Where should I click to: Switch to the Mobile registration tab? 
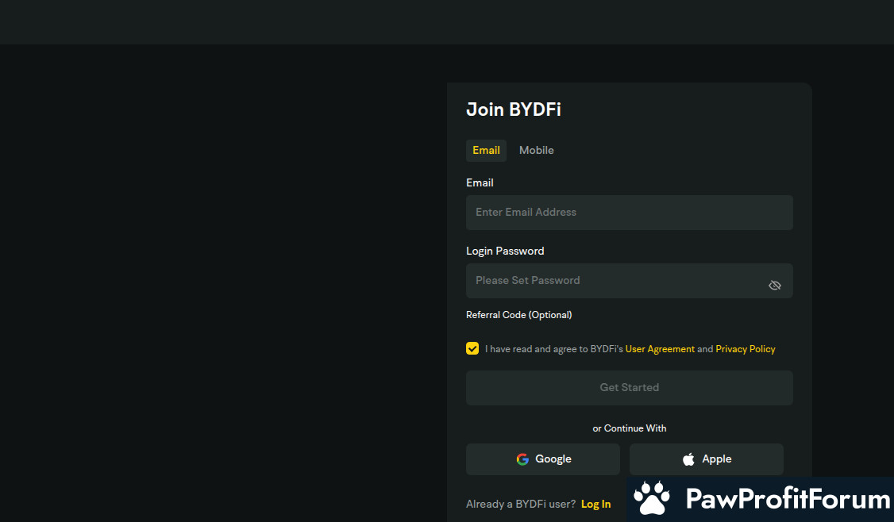pyautogui.click(x=536, y=151)
